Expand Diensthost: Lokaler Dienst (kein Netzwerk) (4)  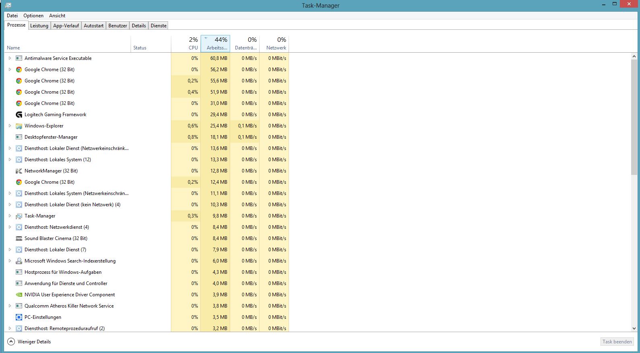[10, 205]
